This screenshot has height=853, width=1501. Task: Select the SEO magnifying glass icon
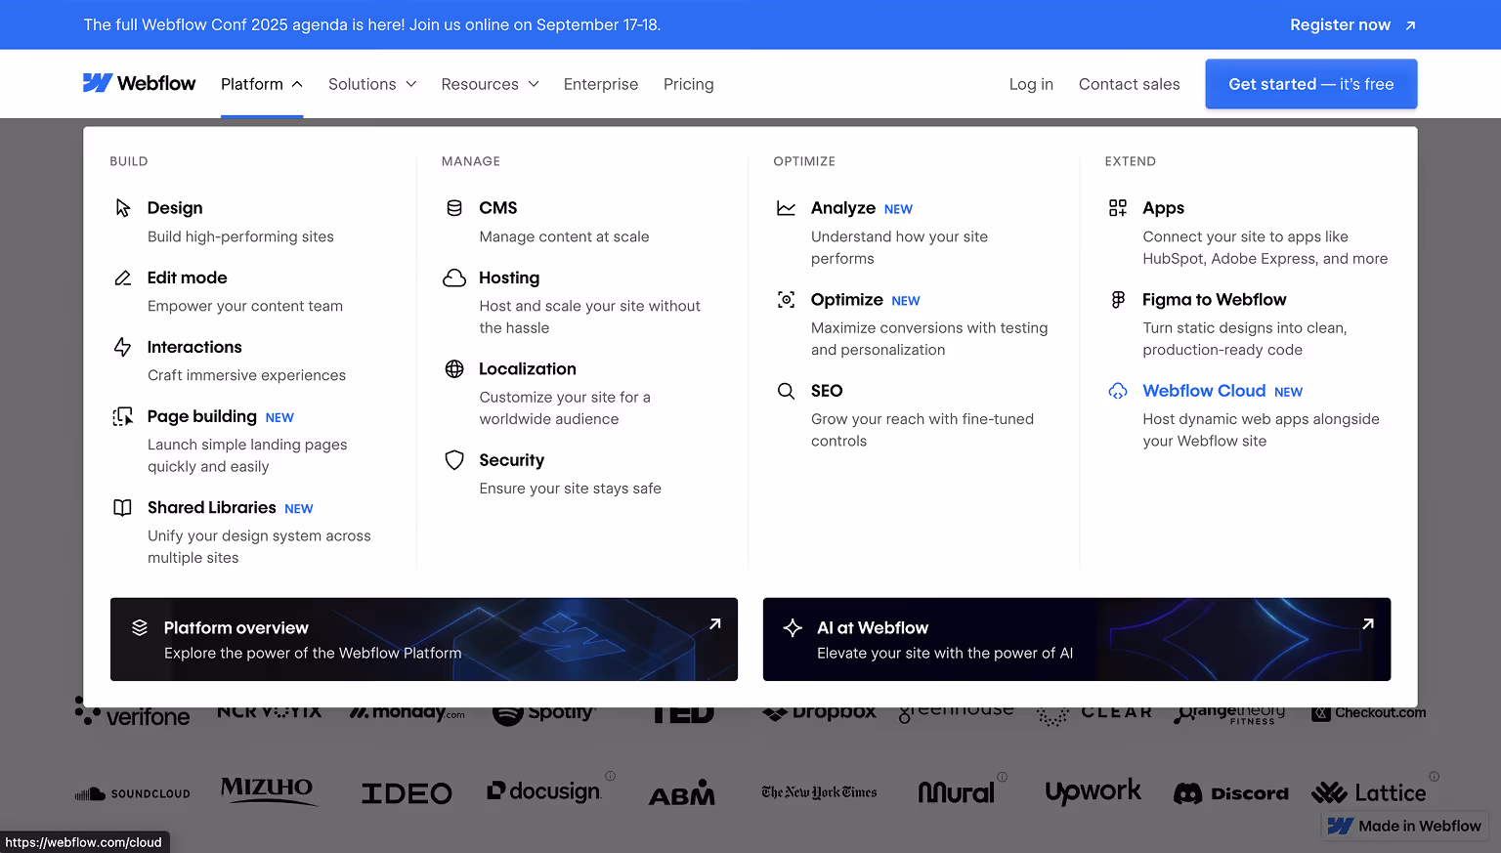[x=786, y=390]
